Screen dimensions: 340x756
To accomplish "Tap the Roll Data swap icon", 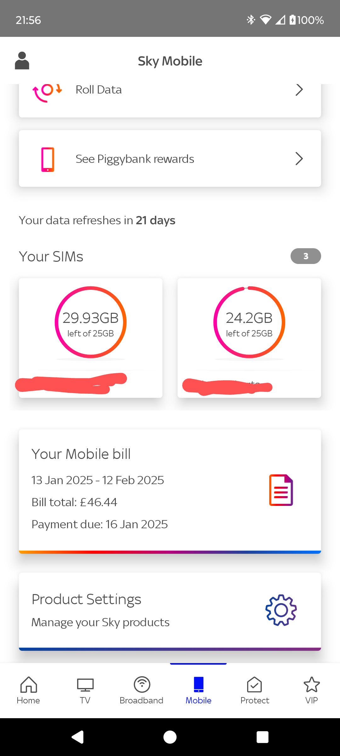I will coord(47,92).
